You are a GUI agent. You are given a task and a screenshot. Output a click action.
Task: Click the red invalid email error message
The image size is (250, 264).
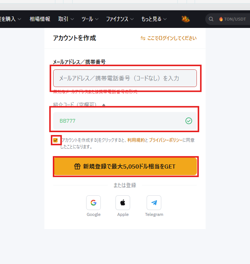pos(95,92)
